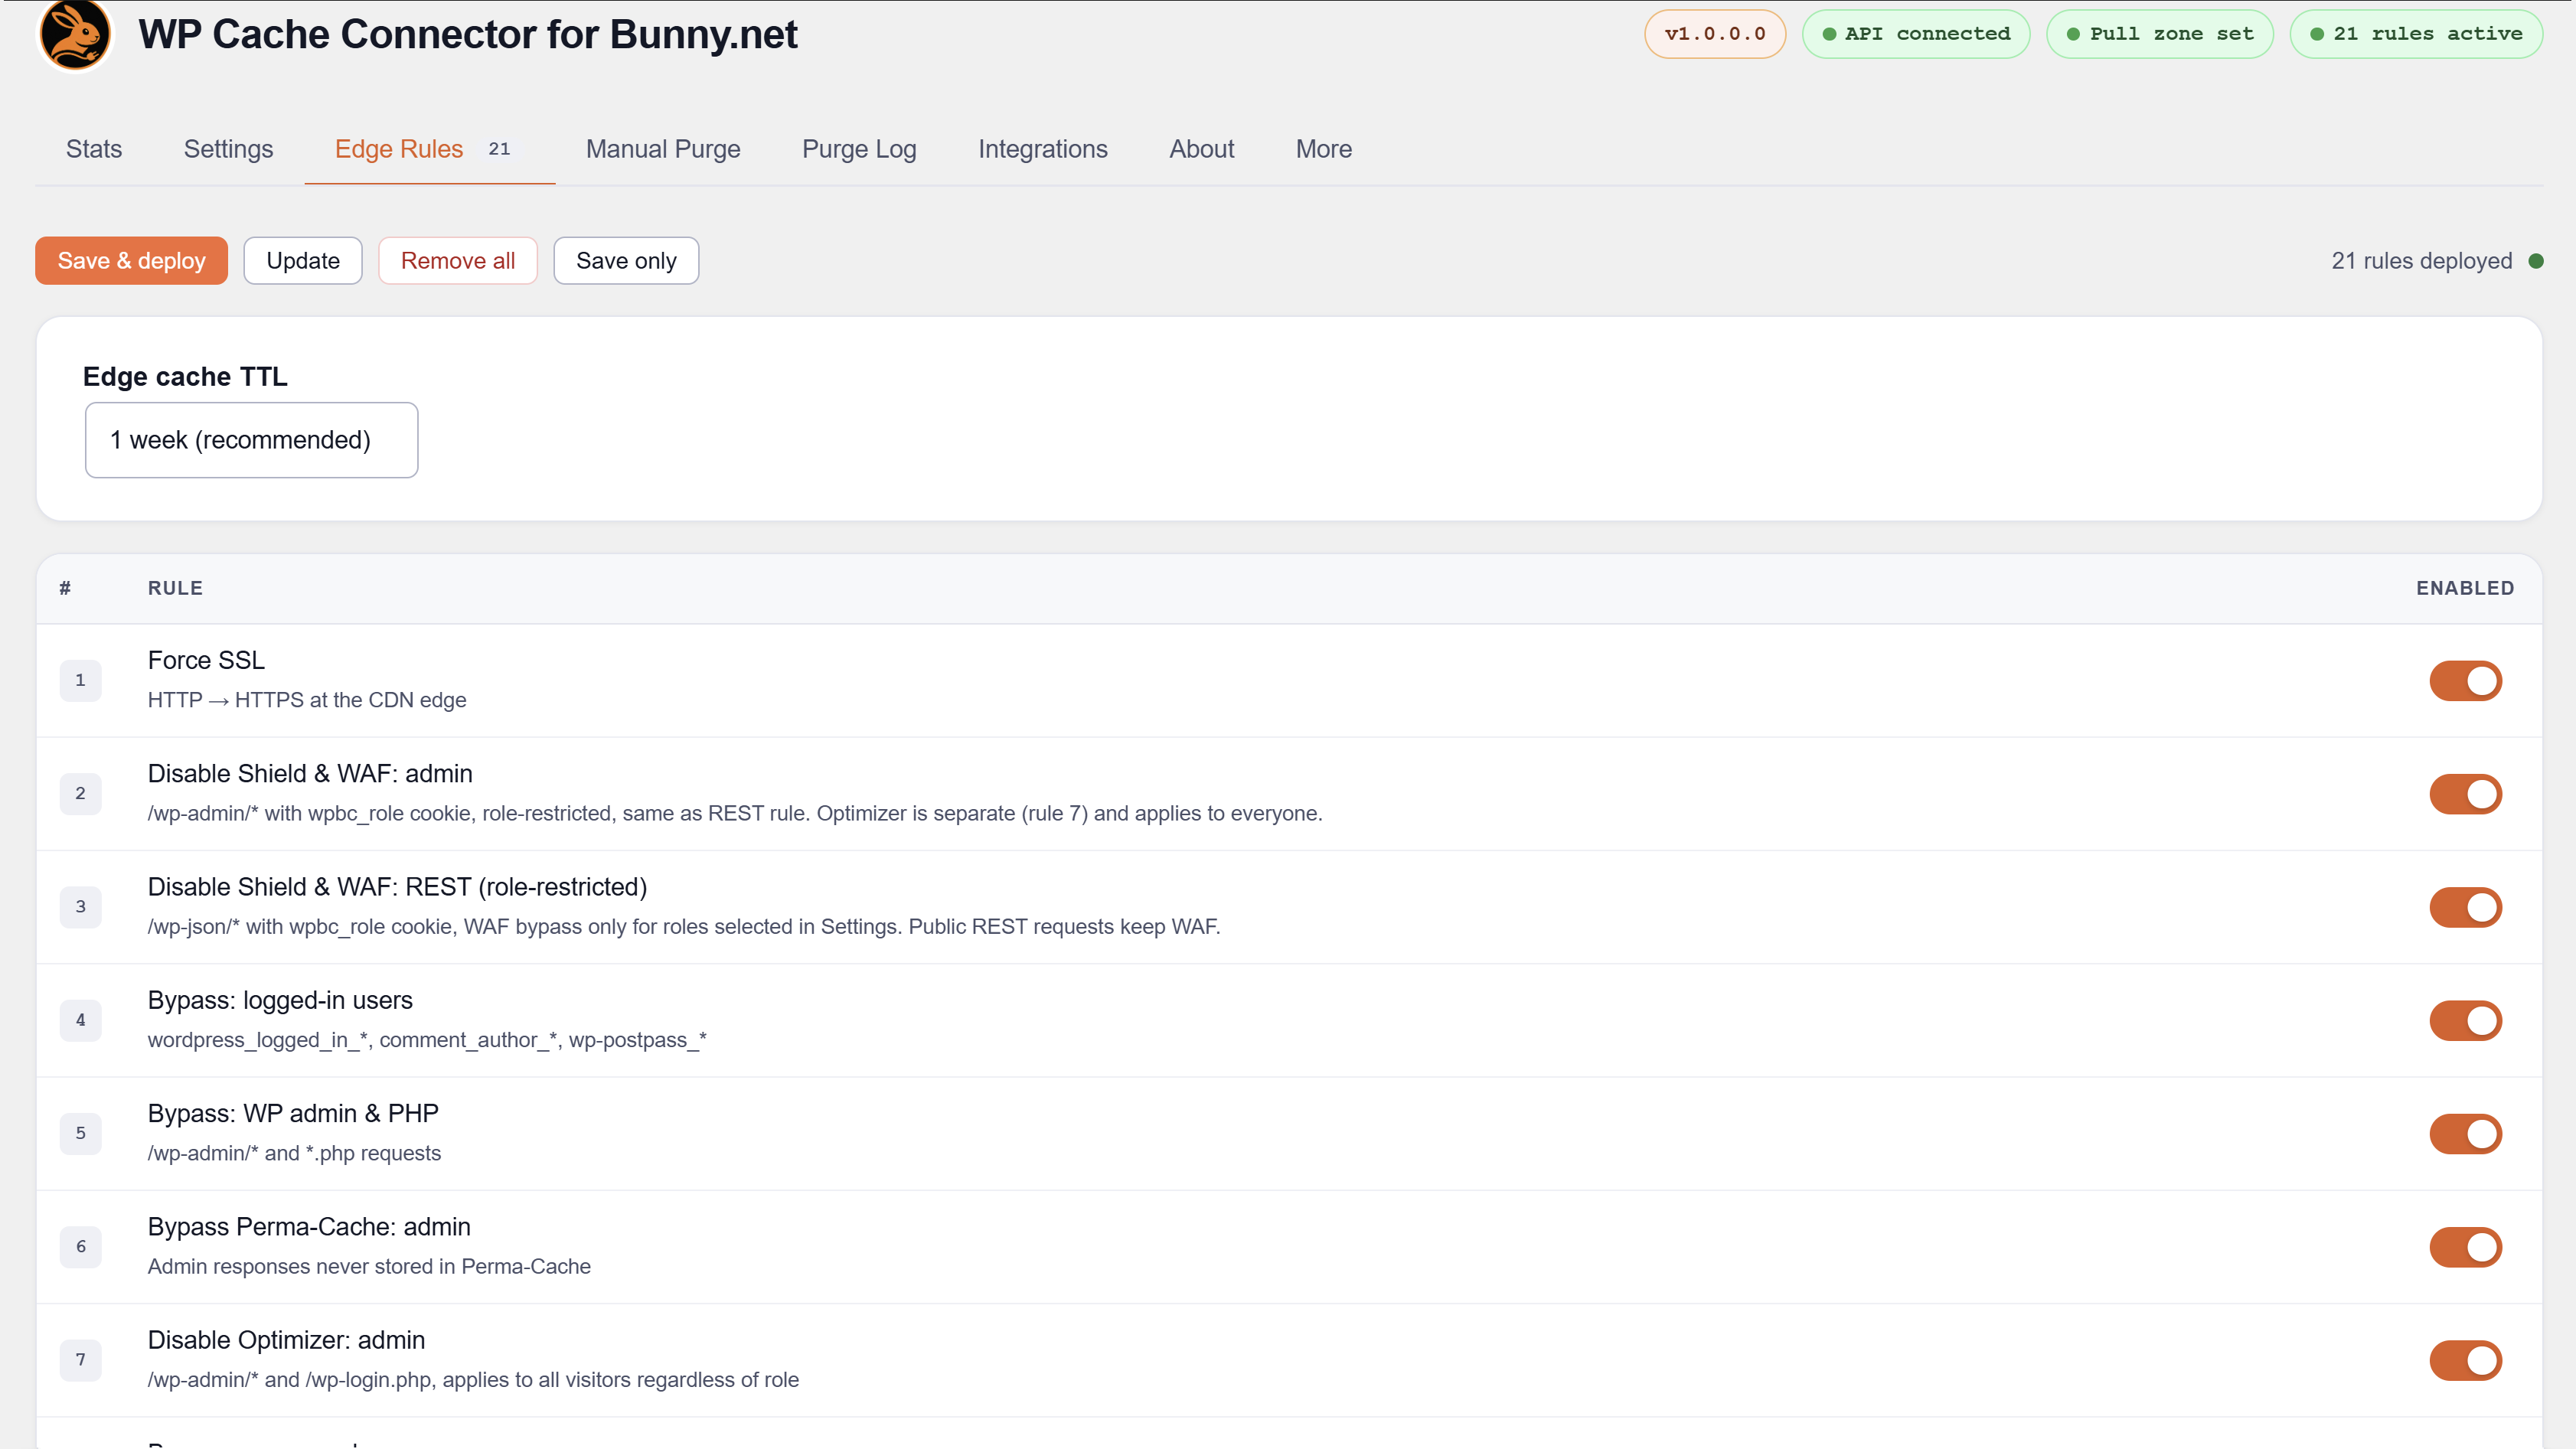Click the Remove all button
This screenshot has height=1449, width=2576.
(458, 261)
